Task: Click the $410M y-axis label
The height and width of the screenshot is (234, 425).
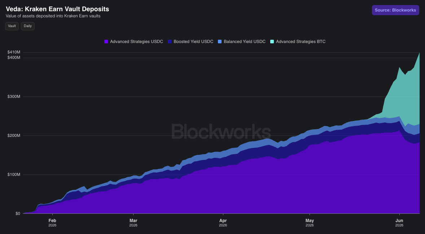Action: click(14, 52)
